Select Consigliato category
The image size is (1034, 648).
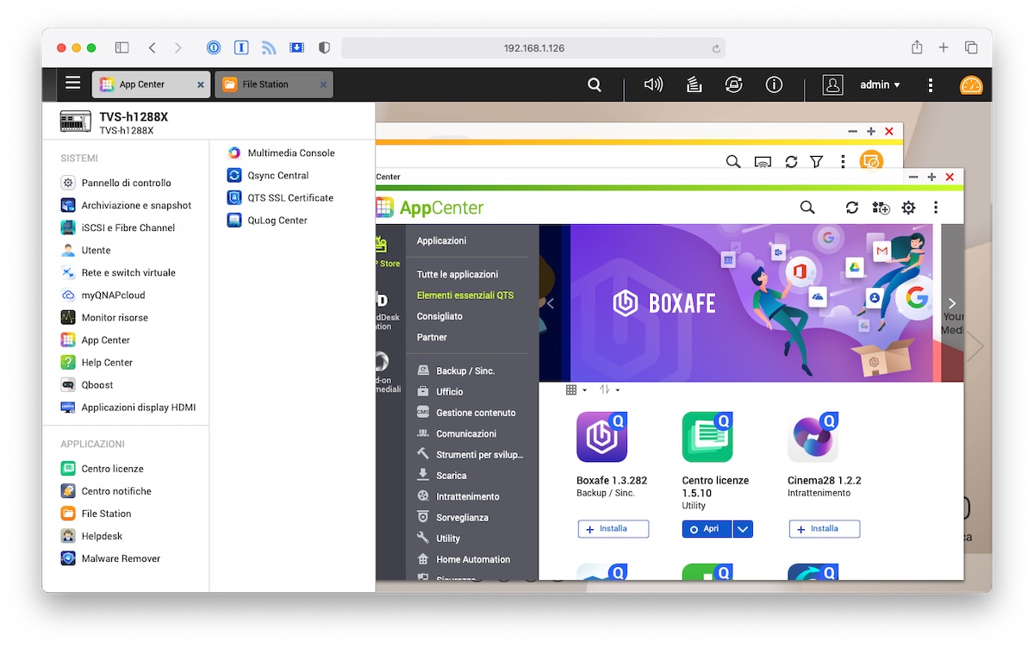coord(439,316)
